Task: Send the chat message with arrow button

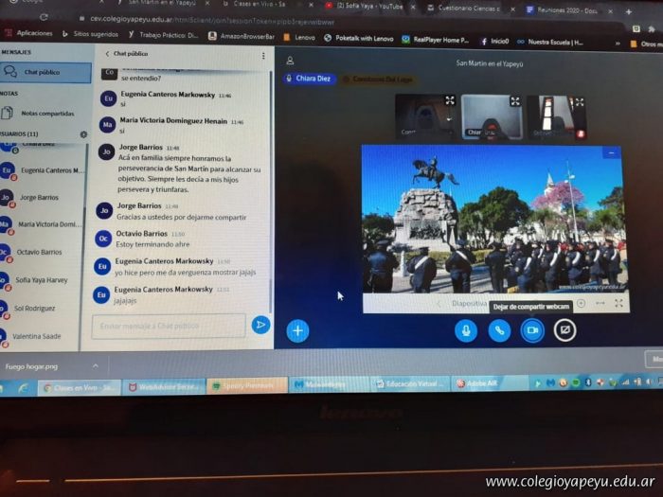Action: point(260,325)
